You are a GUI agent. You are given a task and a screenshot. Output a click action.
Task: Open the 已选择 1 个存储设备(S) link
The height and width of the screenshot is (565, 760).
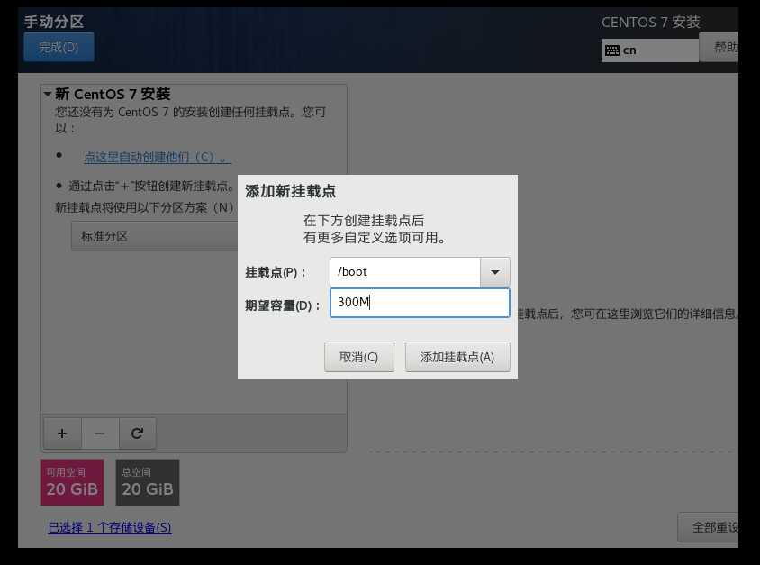[110, 527]
